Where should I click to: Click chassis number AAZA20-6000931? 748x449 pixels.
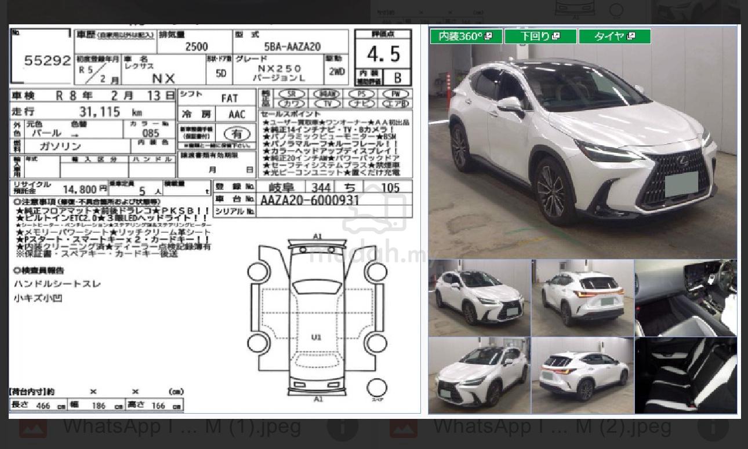310,200
